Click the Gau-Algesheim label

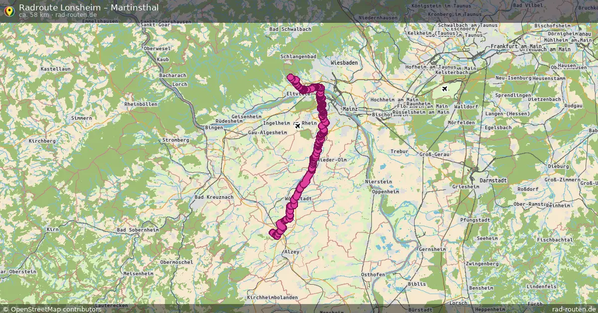pos(267,133)
